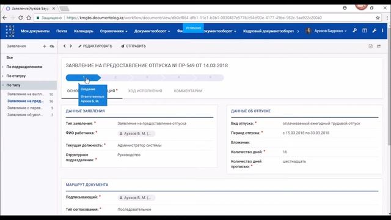The width and height of the screenshot is (391, 220).
Task: Click the Заявления sidebar heading
Action: [x=16, y=46]
